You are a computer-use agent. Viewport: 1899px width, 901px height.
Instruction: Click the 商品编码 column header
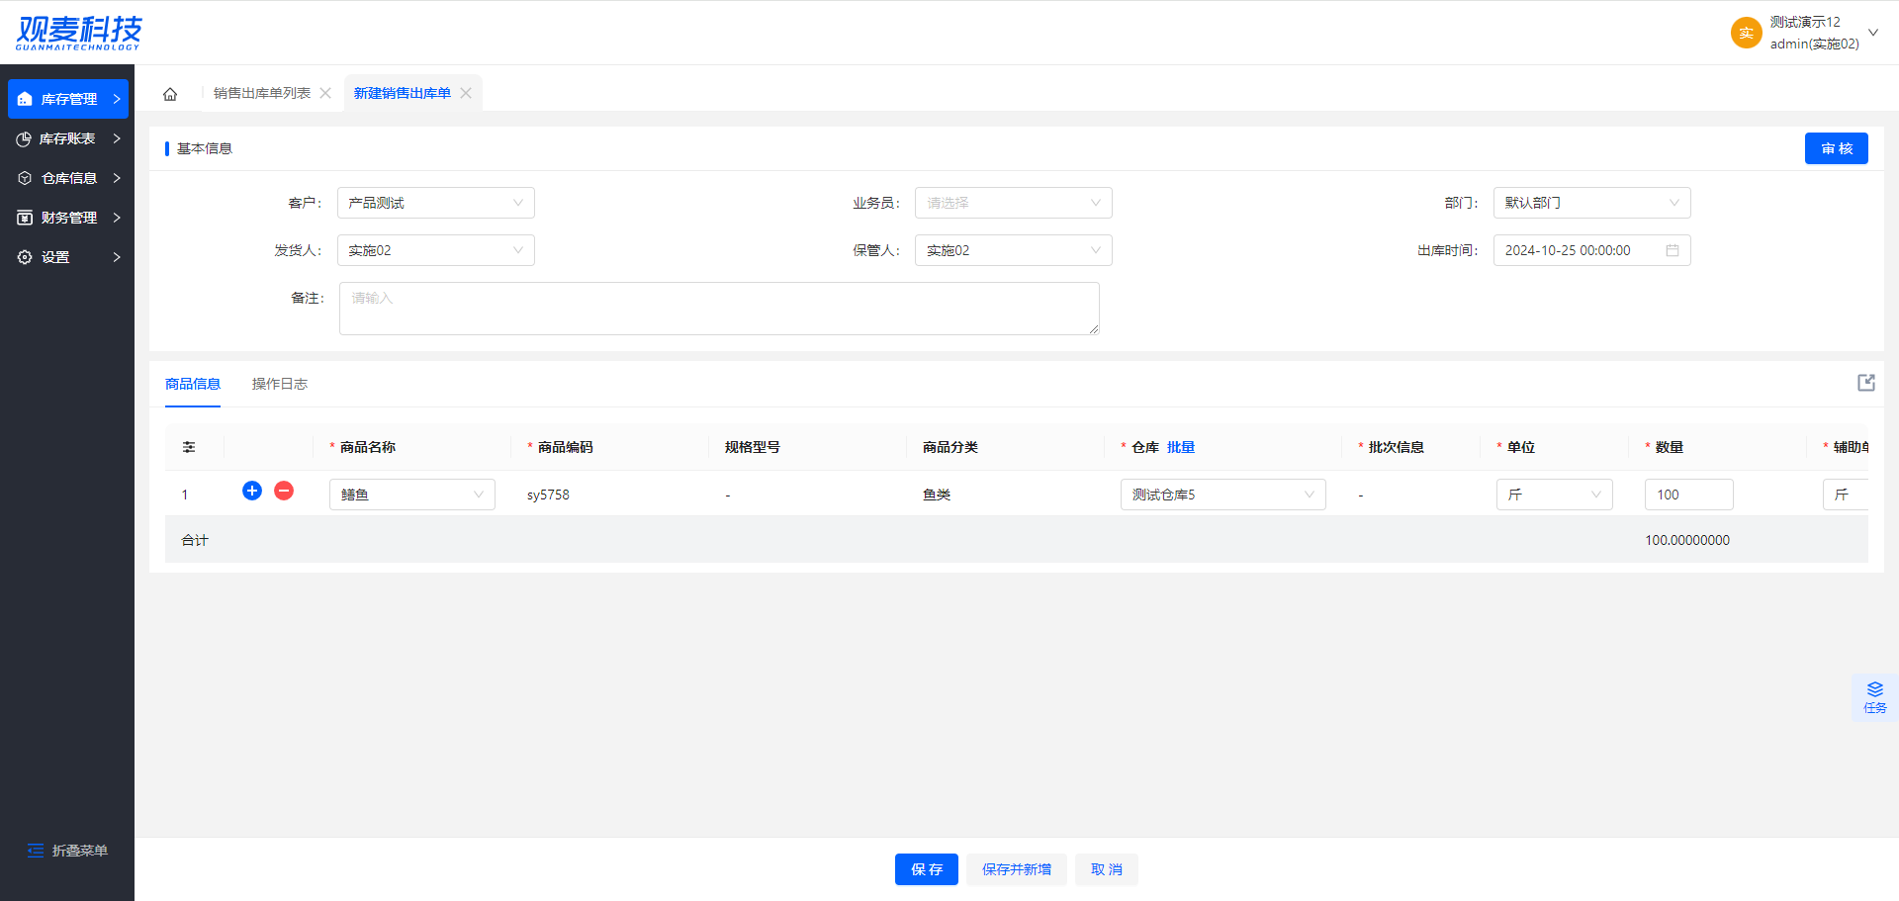tap(566, 447)
